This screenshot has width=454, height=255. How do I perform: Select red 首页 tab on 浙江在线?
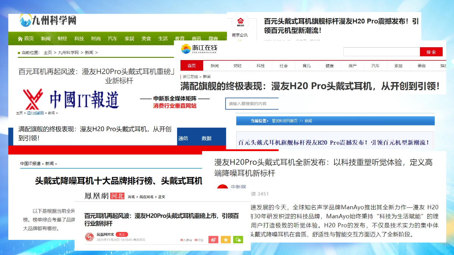click(x=192, y=65)
